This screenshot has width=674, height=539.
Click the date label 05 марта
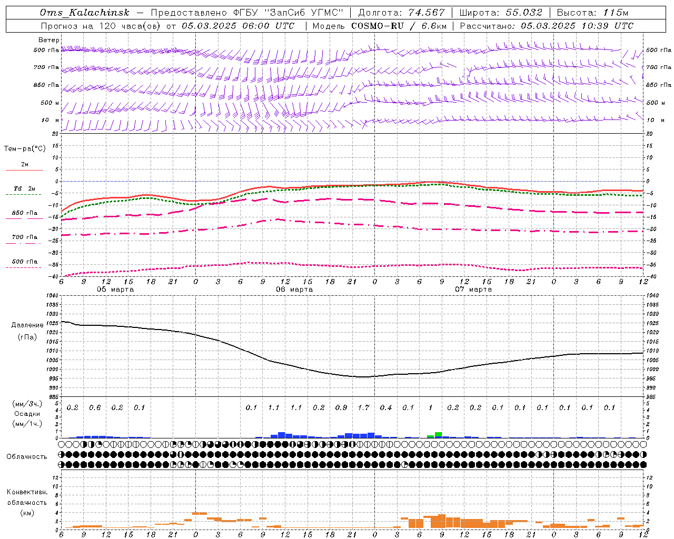(115, 290)
